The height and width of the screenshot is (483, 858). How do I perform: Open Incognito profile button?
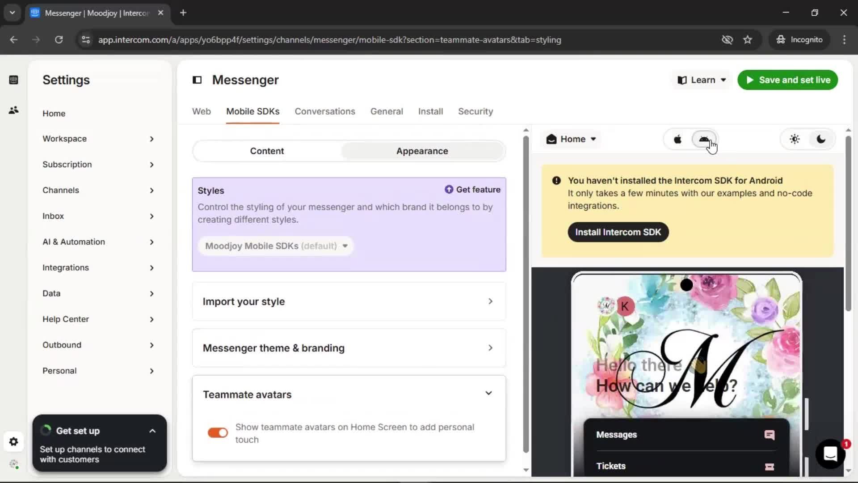point(799,40)
